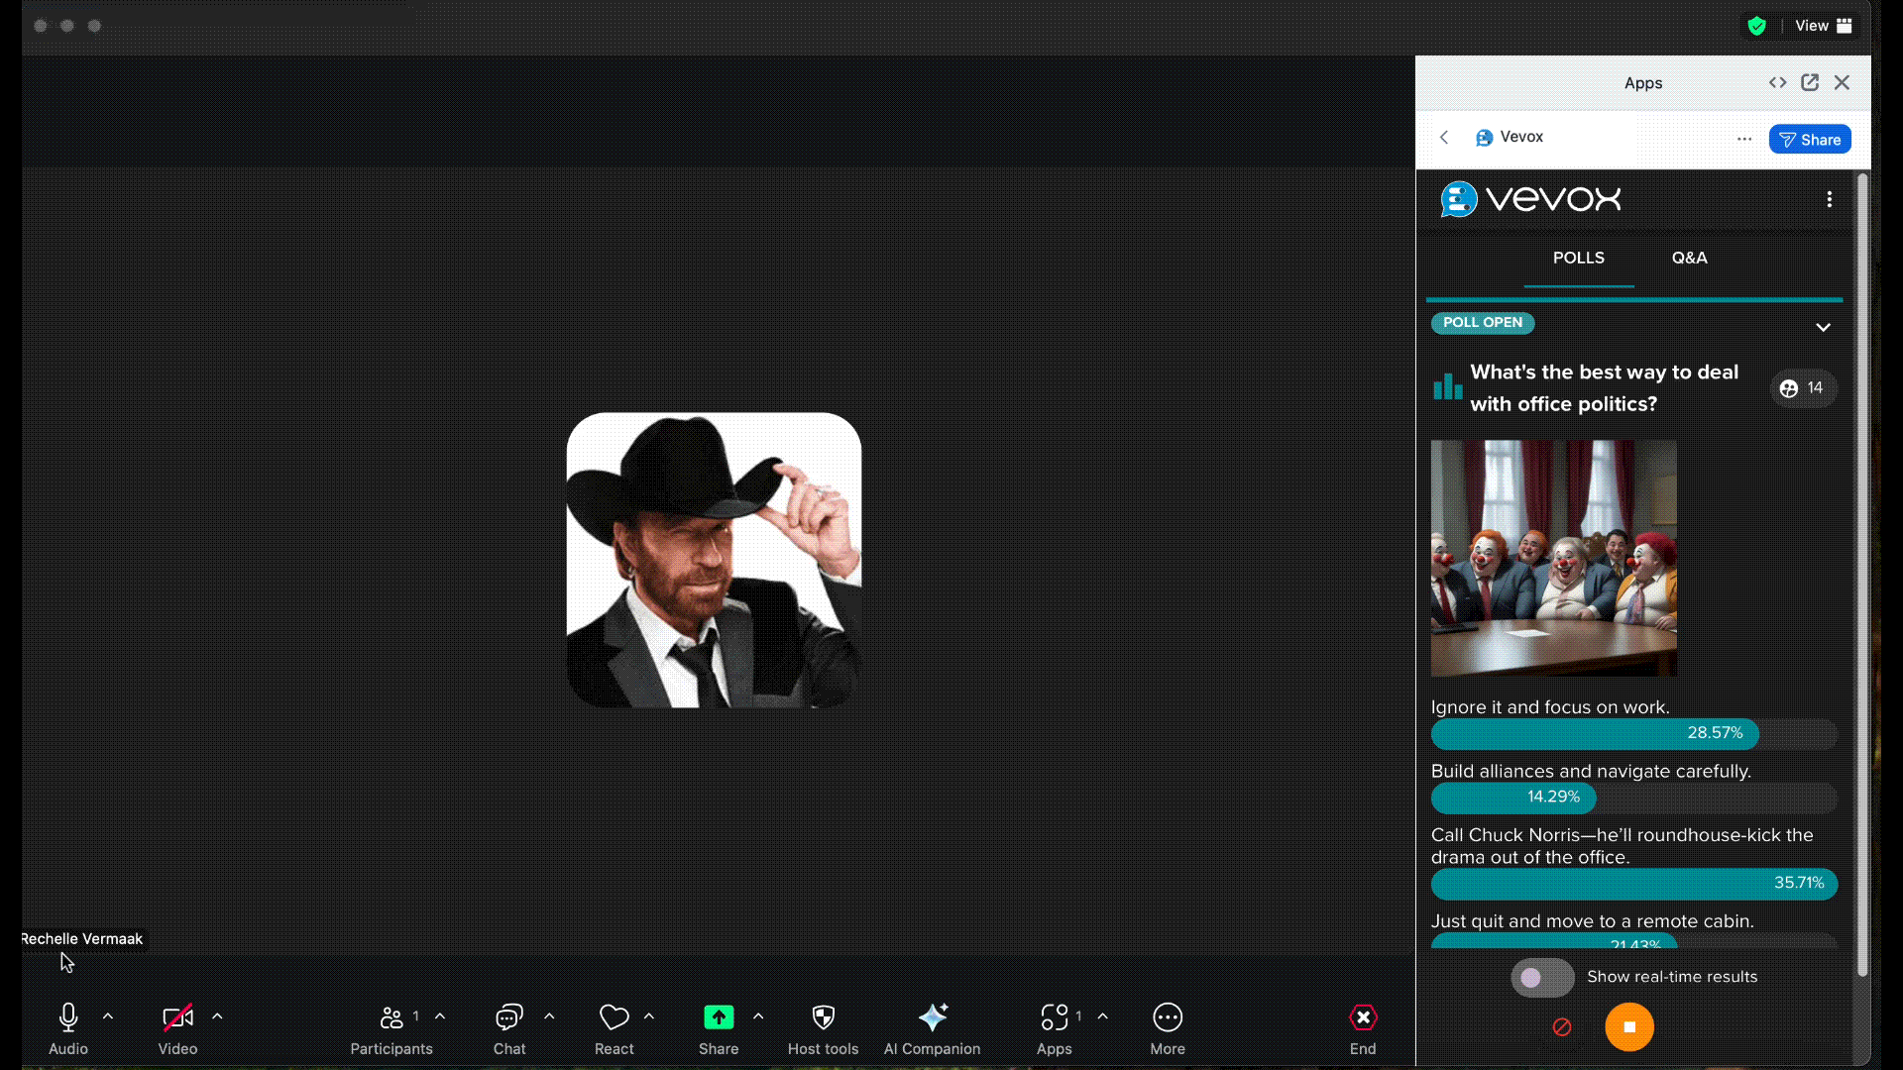Click the office politics poll question text

coord(1604,388)
